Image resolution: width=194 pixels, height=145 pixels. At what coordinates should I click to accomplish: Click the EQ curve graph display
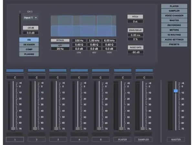tap(83, 26)
